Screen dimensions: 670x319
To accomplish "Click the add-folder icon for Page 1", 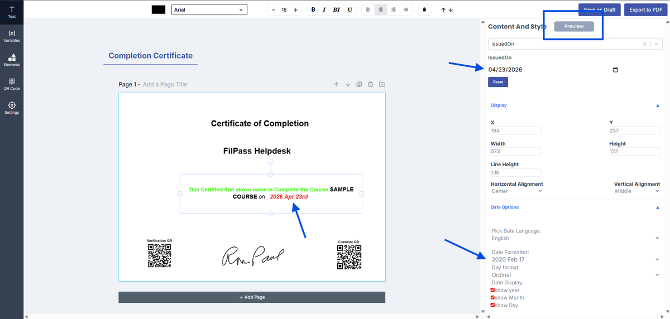I will coord(382,85).
